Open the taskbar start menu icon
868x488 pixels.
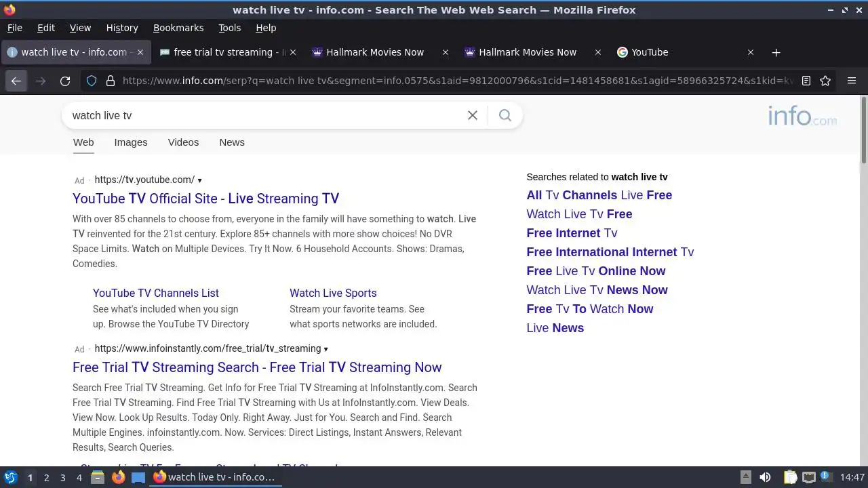click(10, 477)
